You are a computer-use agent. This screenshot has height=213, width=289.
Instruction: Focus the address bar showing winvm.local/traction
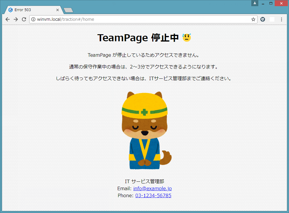point(140,19)
